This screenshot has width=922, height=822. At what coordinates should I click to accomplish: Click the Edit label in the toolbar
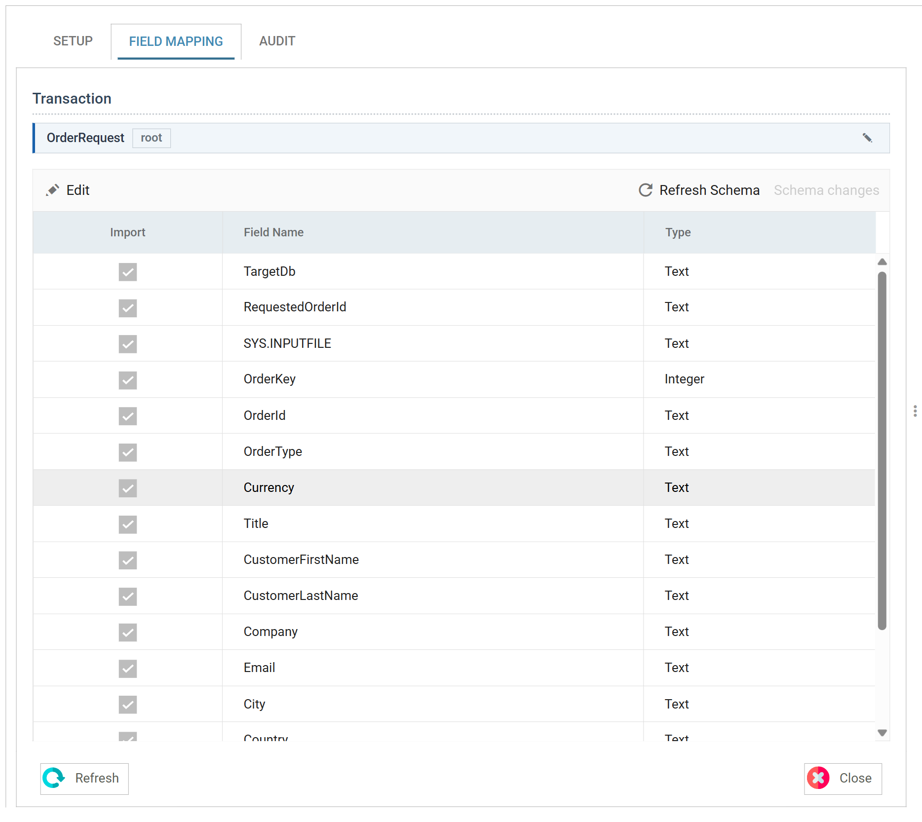78,190
